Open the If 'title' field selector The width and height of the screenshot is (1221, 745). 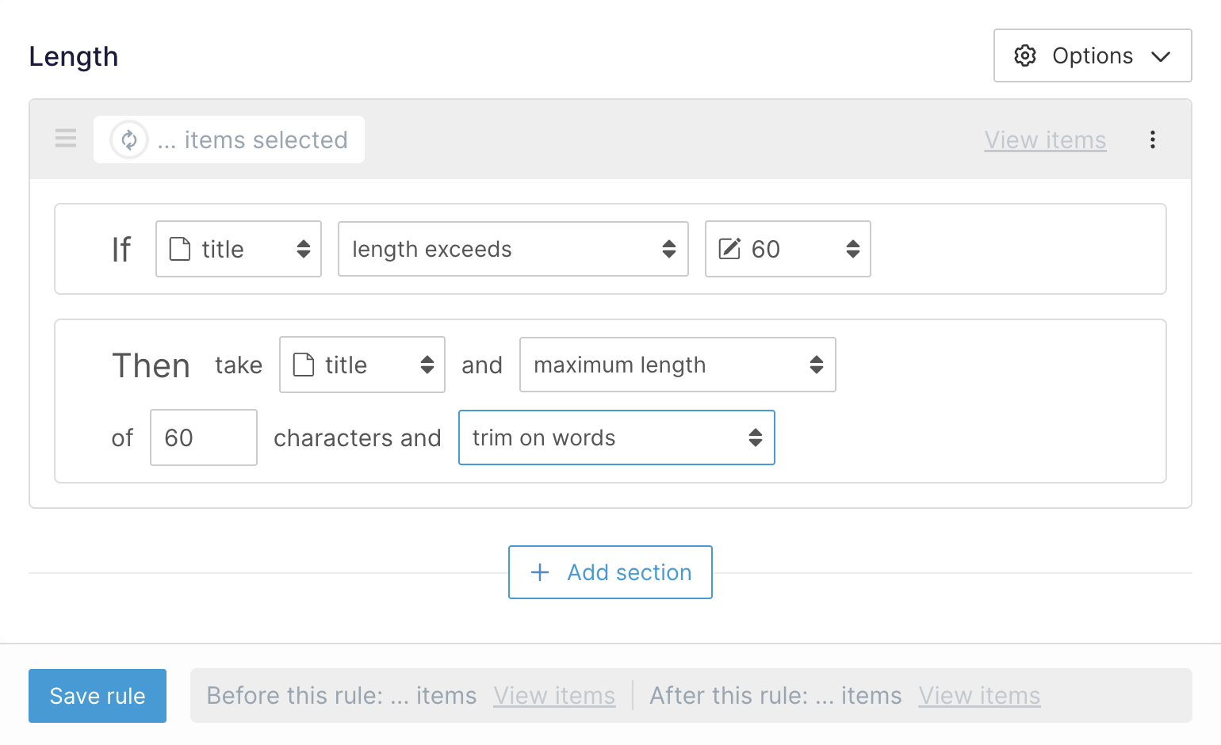[x=239, y=249]
